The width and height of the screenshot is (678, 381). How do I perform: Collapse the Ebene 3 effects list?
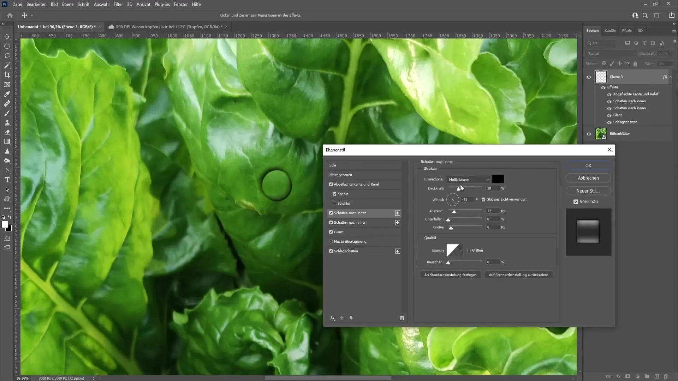click(x=671, y=77)
